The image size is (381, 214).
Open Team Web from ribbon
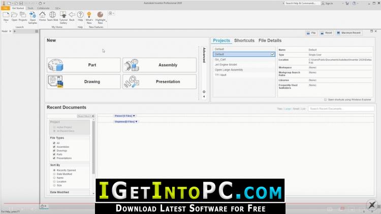[x=52, y=17]
